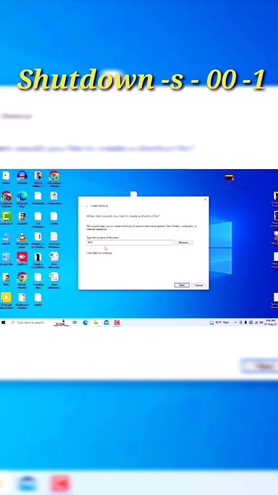Open File Explorer from the taskbar

coord(96,322)
